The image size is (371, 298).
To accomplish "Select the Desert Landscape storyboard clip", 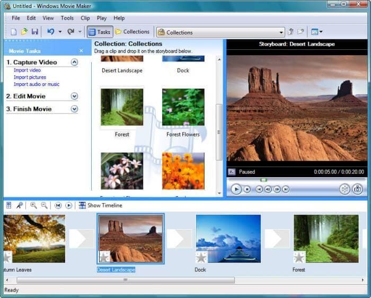I will point(130,239).
